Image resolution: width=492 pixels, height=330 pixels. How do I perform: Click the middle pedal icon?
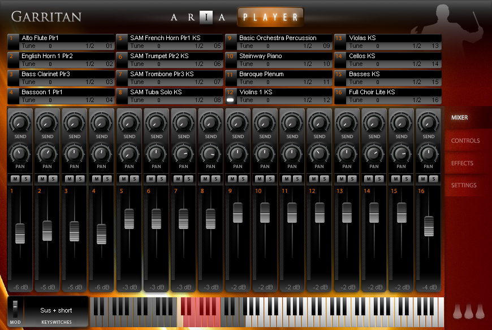coord(468,311)
